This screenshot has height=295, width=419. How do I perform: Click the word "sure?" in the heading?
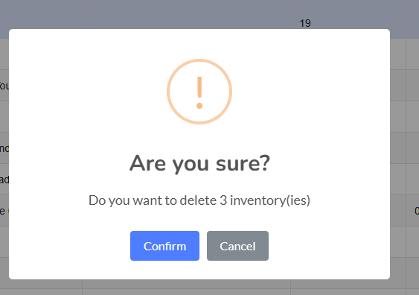(x=243, y=163)
